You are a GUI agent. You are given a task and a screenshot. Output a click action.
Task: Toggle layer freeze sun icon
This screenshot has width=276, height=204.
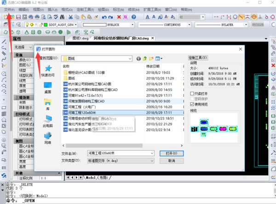(x=32, y=25)
